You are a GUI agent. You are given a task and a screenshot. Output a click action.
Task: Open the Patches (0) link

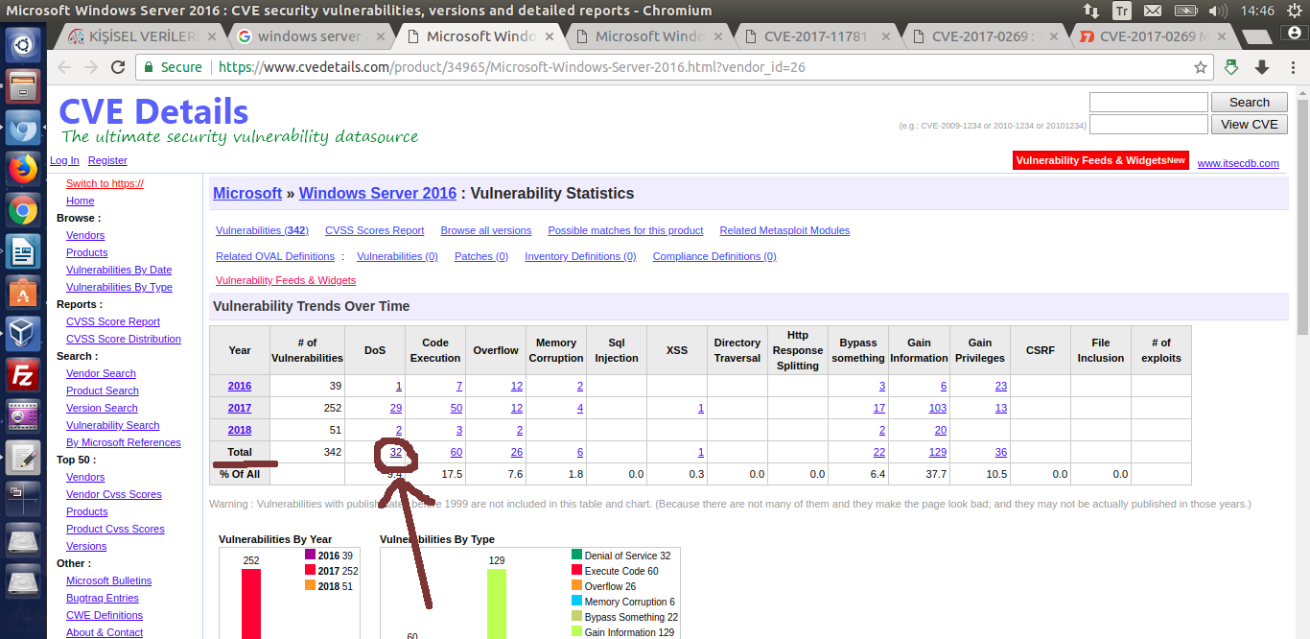point(481,256)
